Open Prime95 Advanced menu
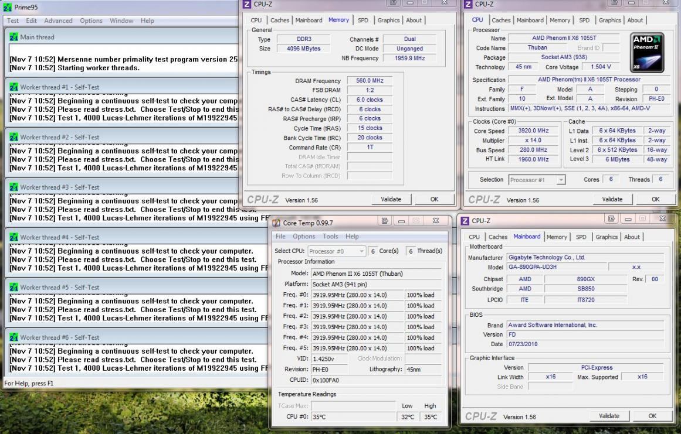 (58, 20)
